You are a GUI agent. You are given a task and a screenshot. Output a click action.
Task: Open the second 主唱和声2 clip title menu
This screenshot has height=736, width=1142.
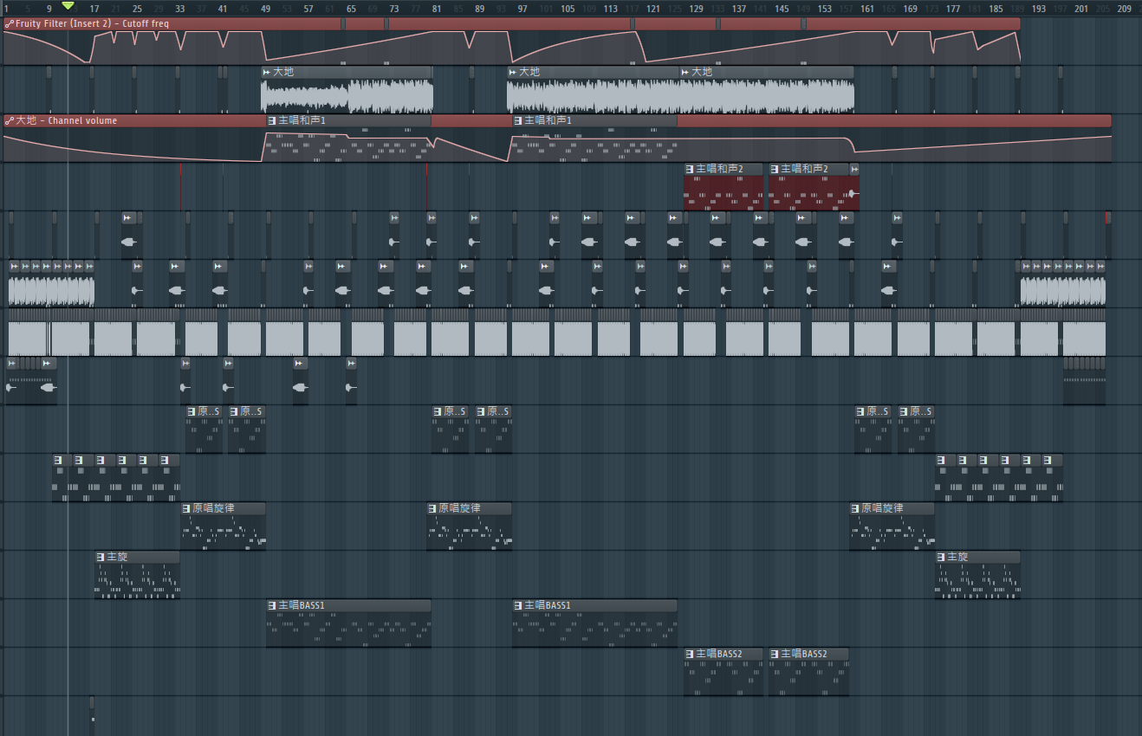pyautogui.click(x=804, y=169)
